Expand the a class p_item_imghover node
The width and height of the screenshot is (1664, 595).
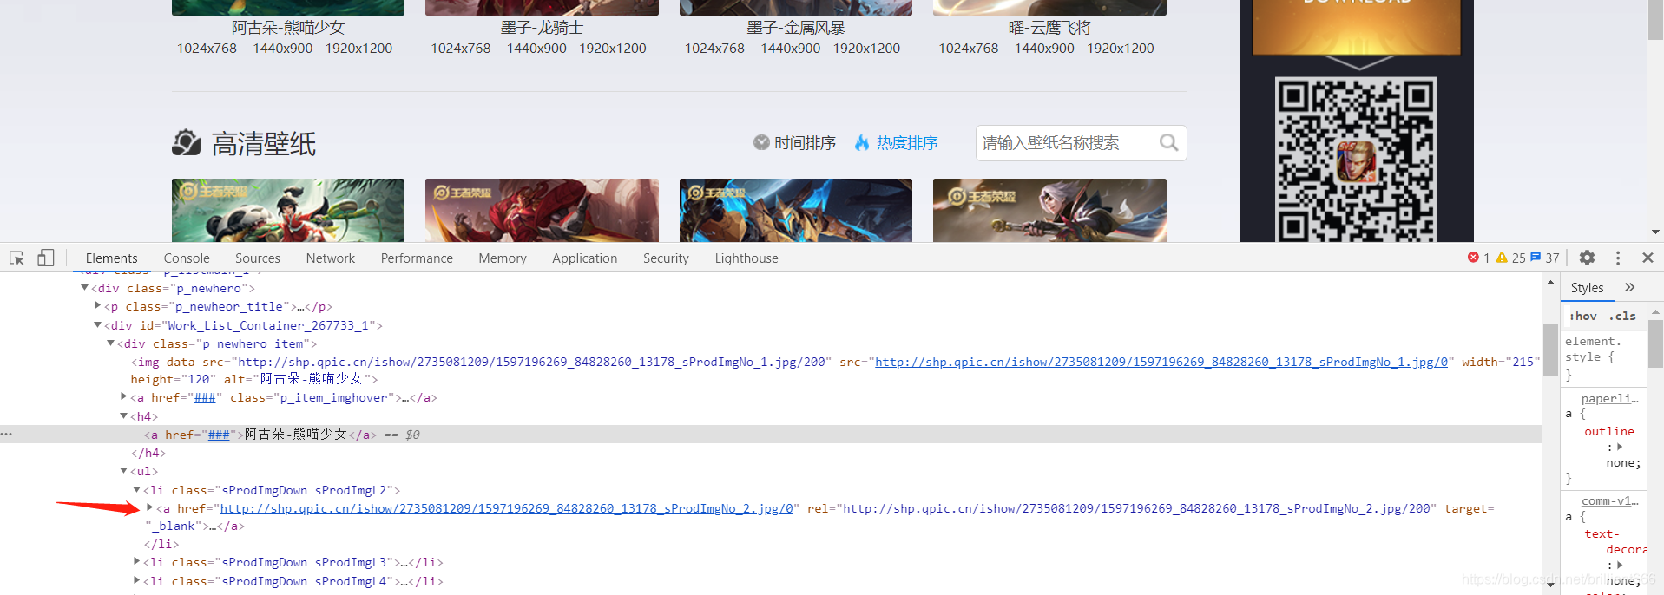coord(123,396)
